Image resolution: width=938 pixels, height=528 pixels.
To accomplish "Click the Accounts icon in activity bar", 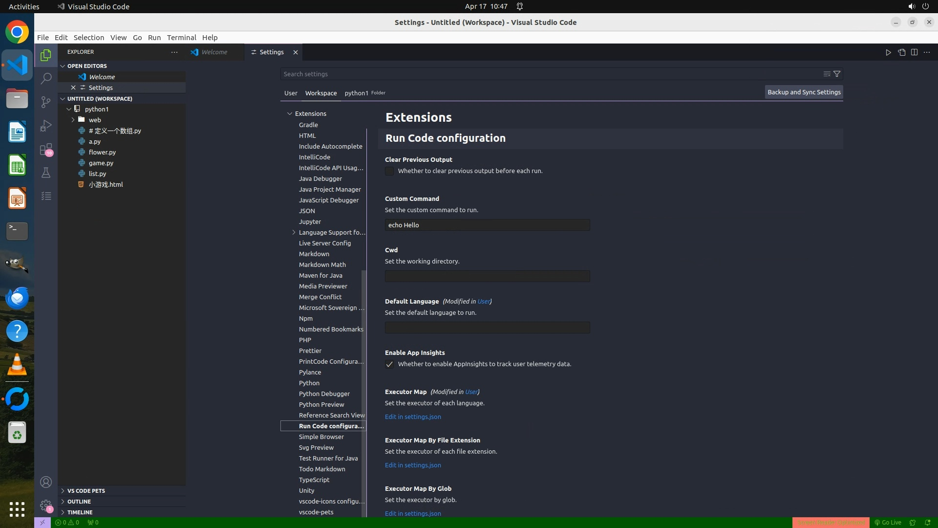I will click(46, 482).
